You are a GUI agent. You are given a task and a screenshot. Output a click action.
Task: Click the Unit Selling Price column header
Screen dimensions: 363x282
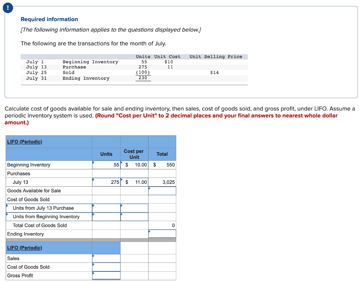point(216,57)
